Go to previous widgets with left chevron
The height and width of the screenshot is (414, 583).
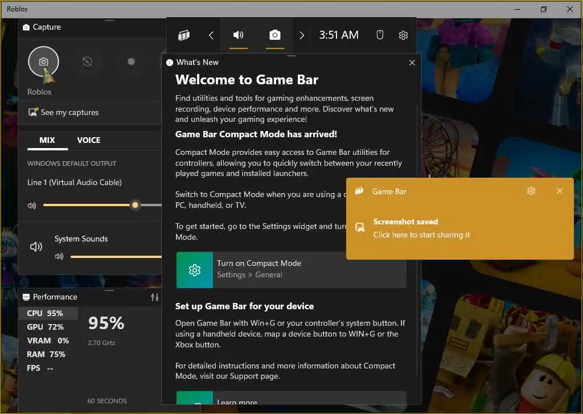coord(211,35)
